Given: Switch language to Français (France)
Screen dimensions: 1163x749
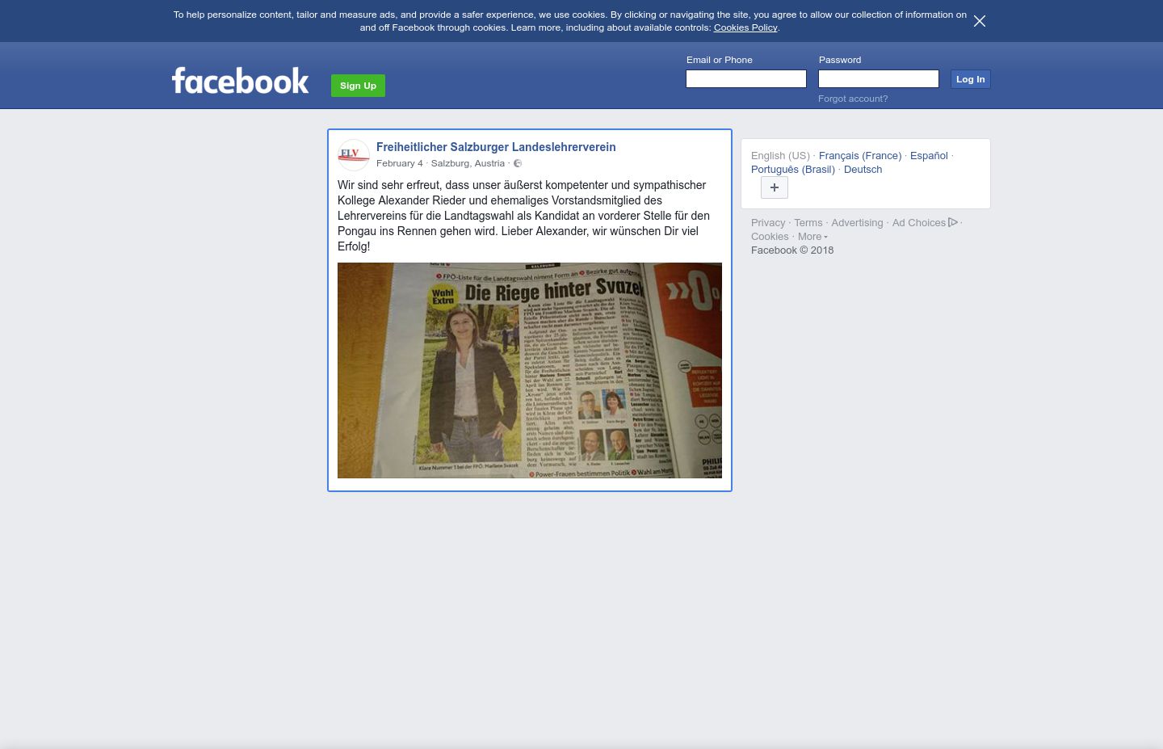Looking at the screenshot, I should (x=860, y=156).
